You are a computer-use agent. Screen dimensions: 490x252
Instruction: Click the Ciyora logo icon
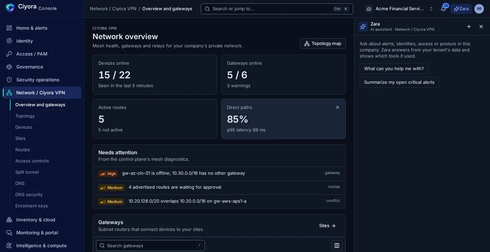coord(10,8)
